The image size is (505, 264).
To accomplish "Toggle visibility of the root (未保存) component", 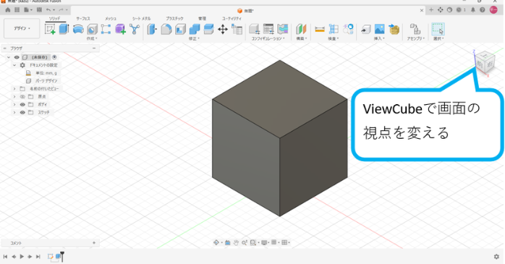I will [x=17, y=57].
